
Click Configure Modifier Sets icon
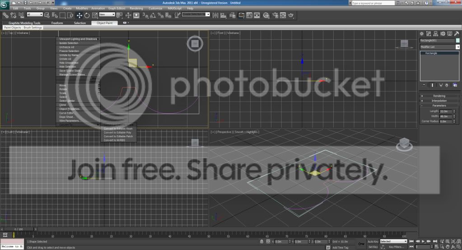click(x=455, y=85)
